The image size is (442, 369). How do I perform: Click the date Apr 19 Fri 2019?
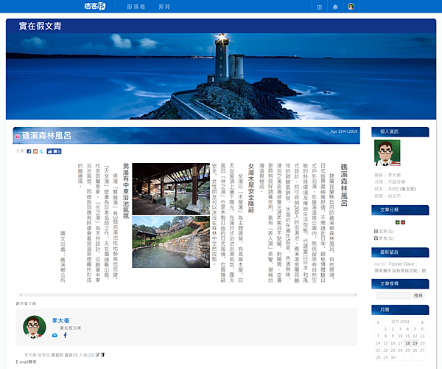click(x=343, y=131)
